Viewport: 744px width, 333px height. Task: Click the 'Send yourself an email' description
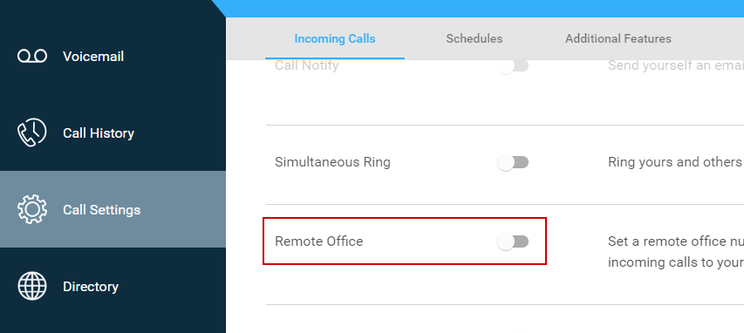[x=676, y=65]
